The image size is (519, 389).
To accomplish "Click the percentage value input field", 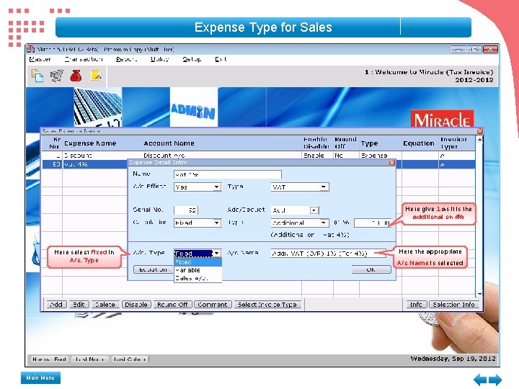I will pos(373,223).
